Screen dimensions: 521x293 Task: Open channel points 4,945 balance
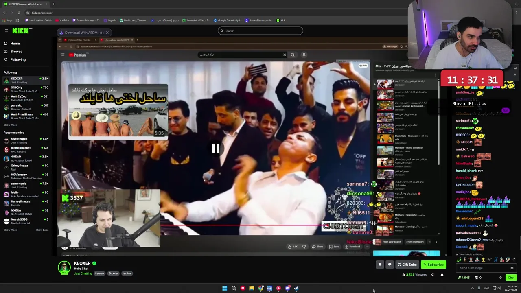point(464,278)
